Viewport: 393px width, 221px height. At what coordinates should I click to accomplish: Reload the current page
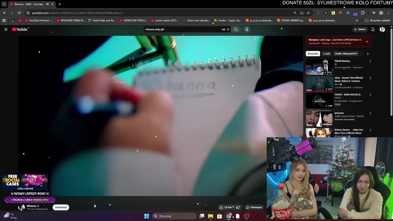click(x=19, y=13)
